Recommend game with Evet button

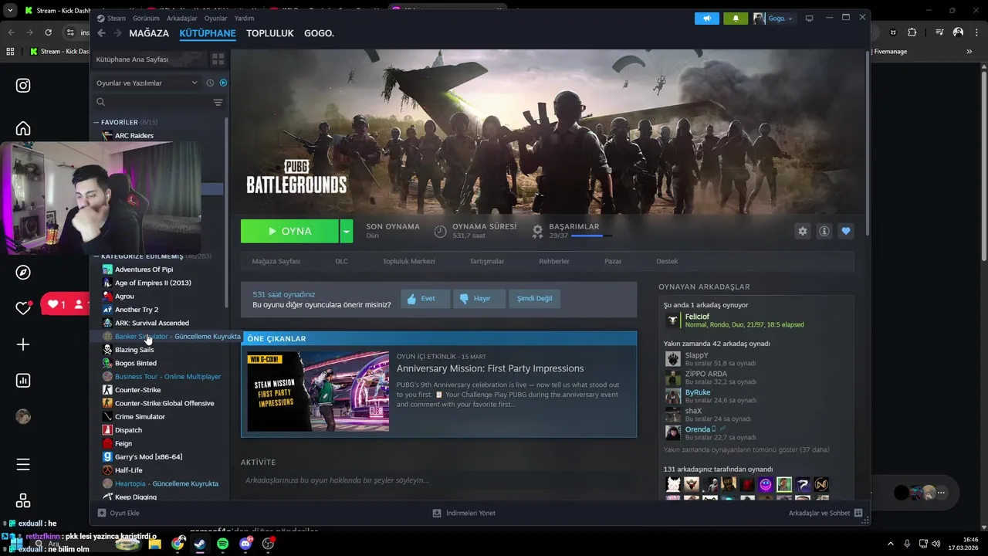(425, 299)
